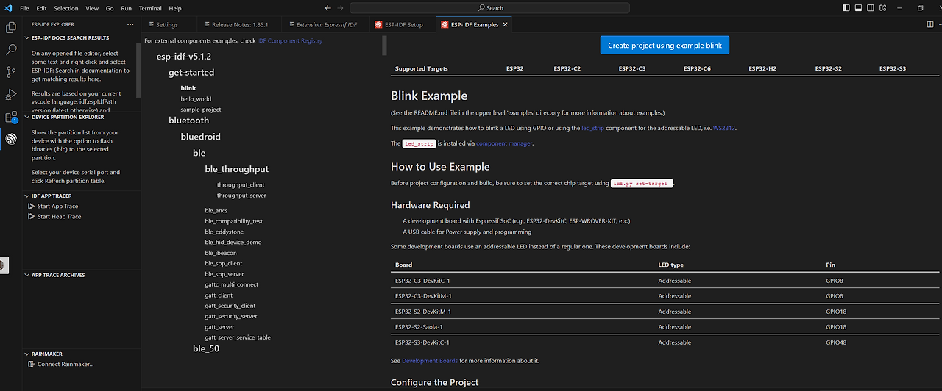
Task: Select the ble_hid_device_demo example
Action: [233, 242]
